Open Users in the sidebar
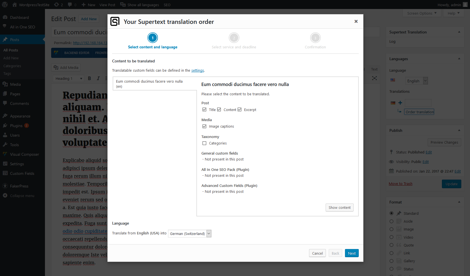 point(22,135)
